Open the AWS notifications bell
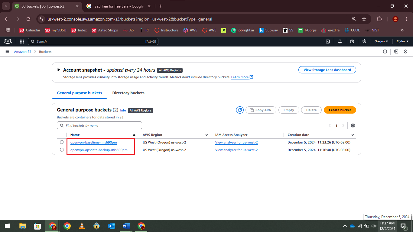The image size is (413, 232). (340, 41)
